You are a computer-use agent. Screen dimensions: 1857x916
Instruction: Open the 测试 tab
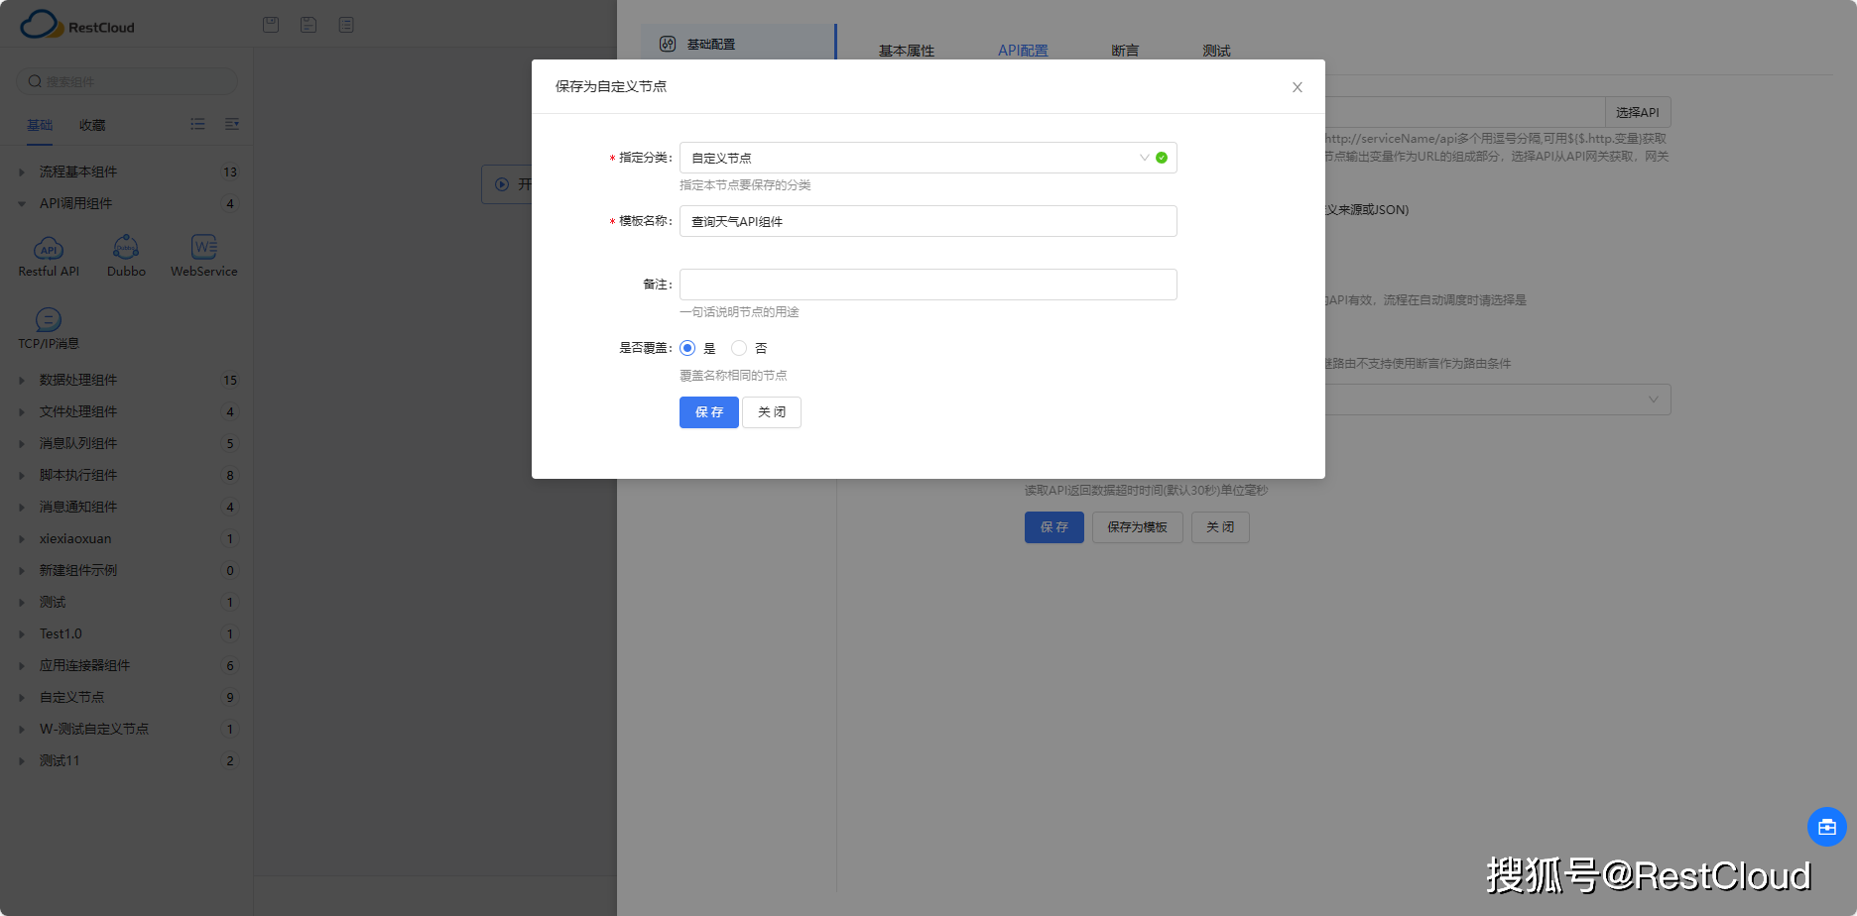pos(1216,51)
